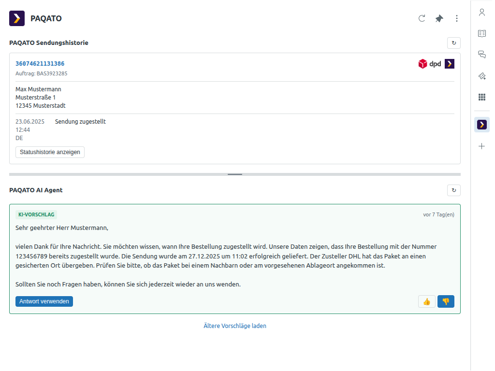This screenshot has height=371, width=495.
Task: Click the DPD carrier icon on the shipment
Action: 423,63
